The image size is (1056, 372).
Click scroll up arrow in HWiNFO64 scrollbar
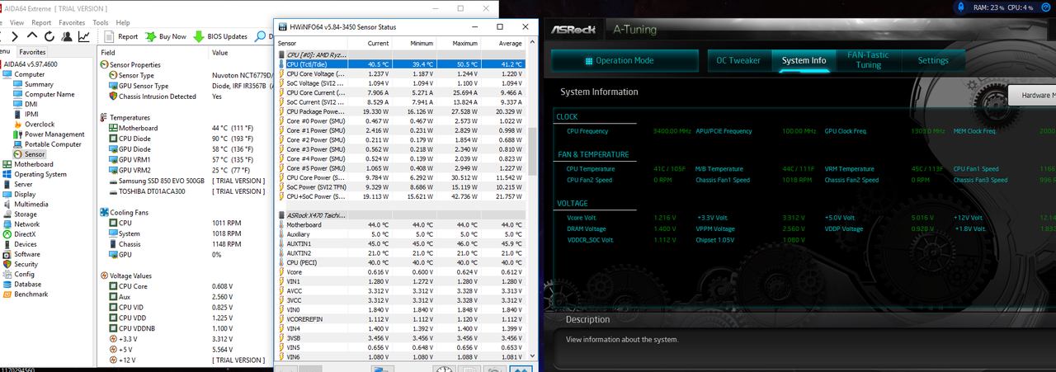coord(530,43)
